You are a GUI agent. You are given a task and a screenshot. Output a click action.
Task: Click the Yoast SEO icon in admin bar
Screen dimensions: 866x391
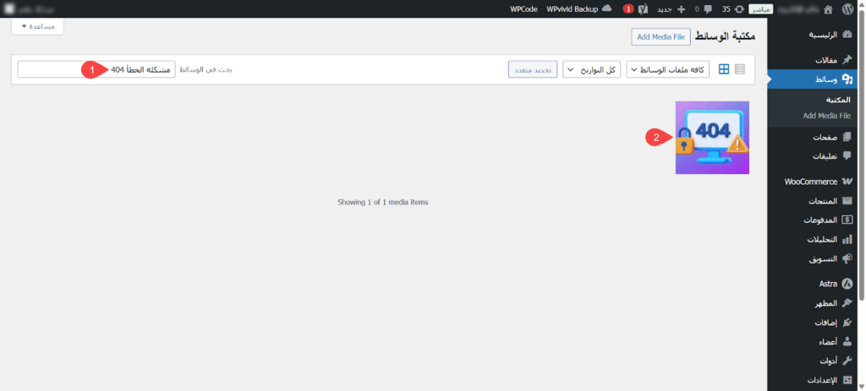[x=643, y=8]
